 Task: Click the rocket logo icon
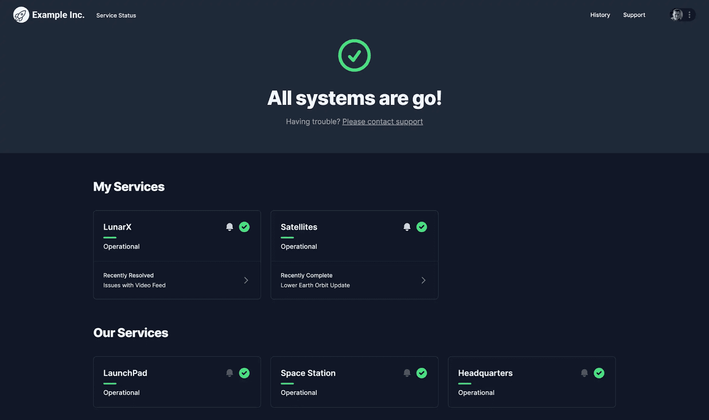click(x=21, y=15)
